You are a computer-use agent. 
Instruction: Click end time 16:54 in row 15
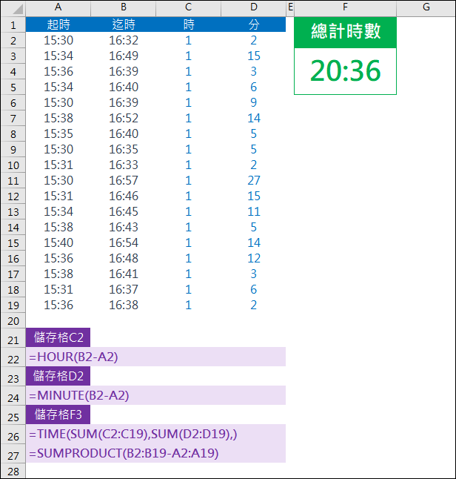[123, 242]
